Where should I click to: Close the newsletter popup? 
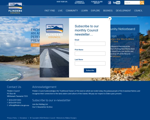coord(110,19)
